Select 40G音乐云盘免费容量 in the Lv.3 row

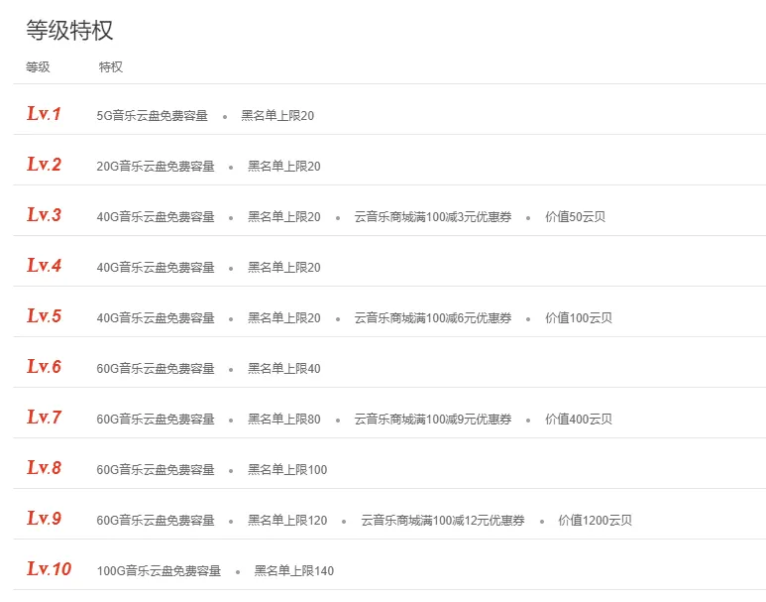point(156,217)
